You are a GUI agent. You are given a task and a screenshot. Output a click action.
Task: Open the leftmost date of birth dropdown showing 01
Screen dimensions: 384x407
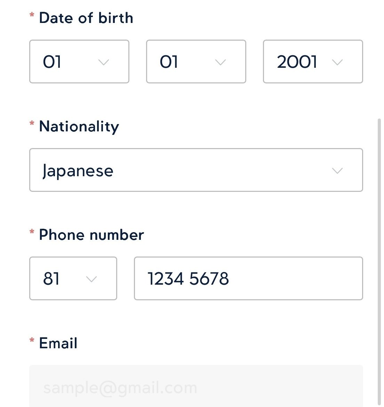(x=79, y=62)
